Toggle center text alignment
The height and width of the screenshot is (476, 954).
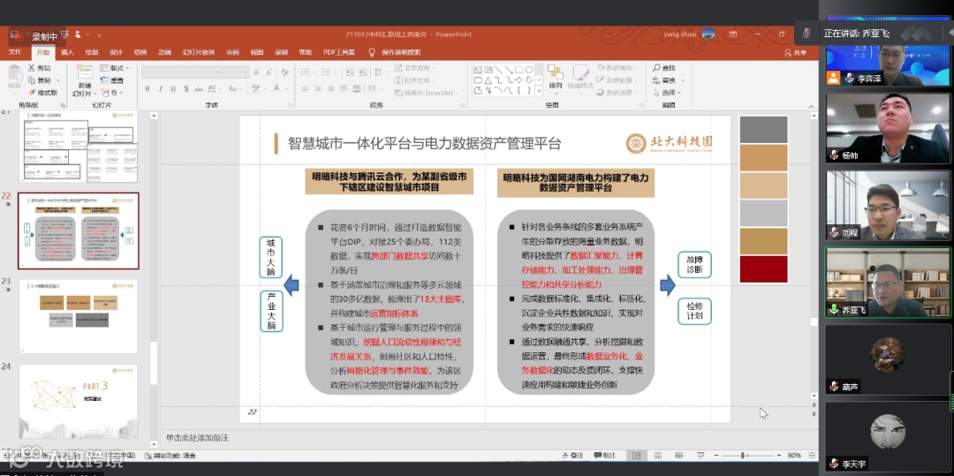317,89
